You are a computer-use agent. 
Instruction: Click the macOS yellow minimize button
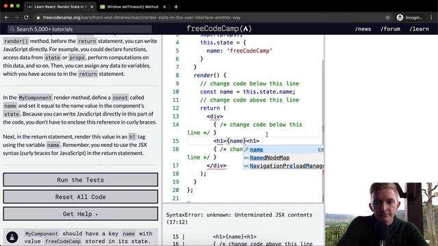[x=12, y=6]
